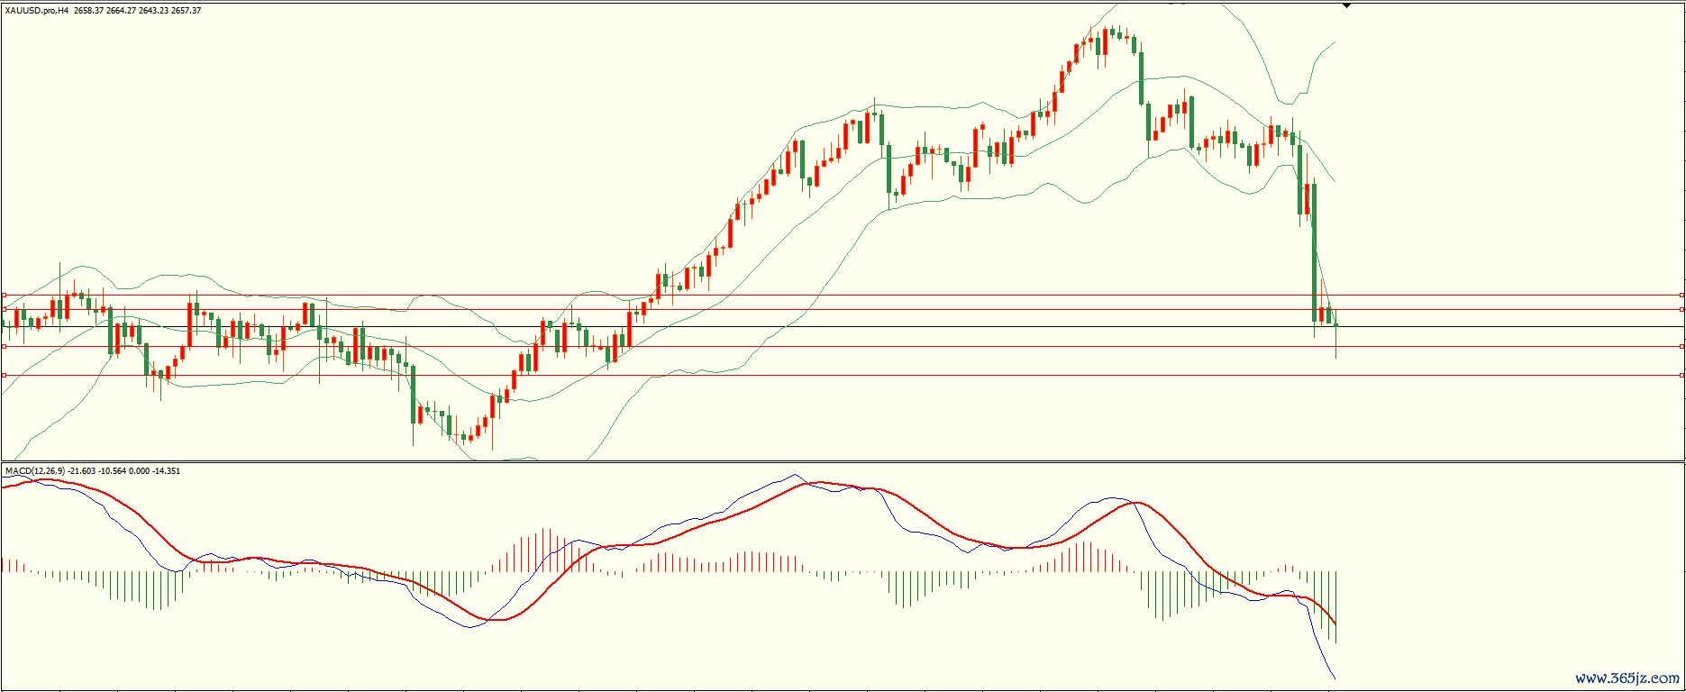This screenshot has width=1686, height=692.
Task: Click the XAUUSD.pro,H4 chart title
Action: click(37, 11)
